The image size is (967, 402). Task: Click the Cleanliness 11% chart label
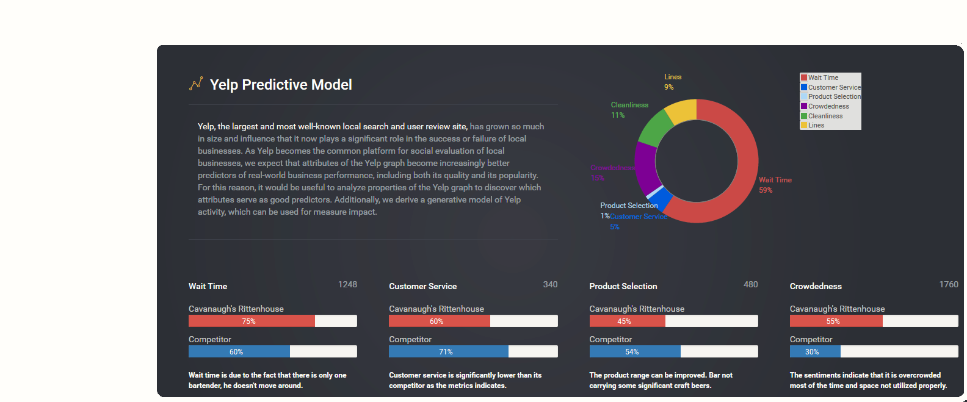[x=629, y=110]
